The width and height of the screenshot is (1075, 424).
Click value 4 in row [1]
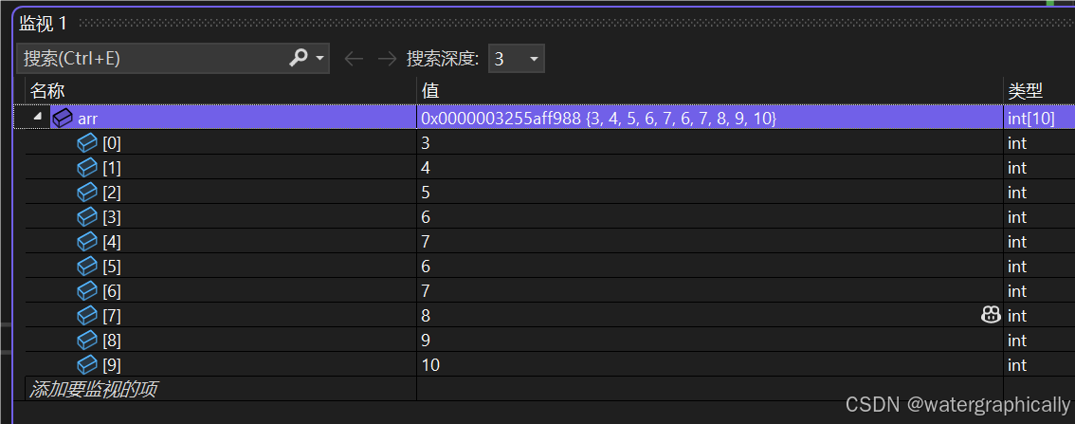(x=426, y=168)
